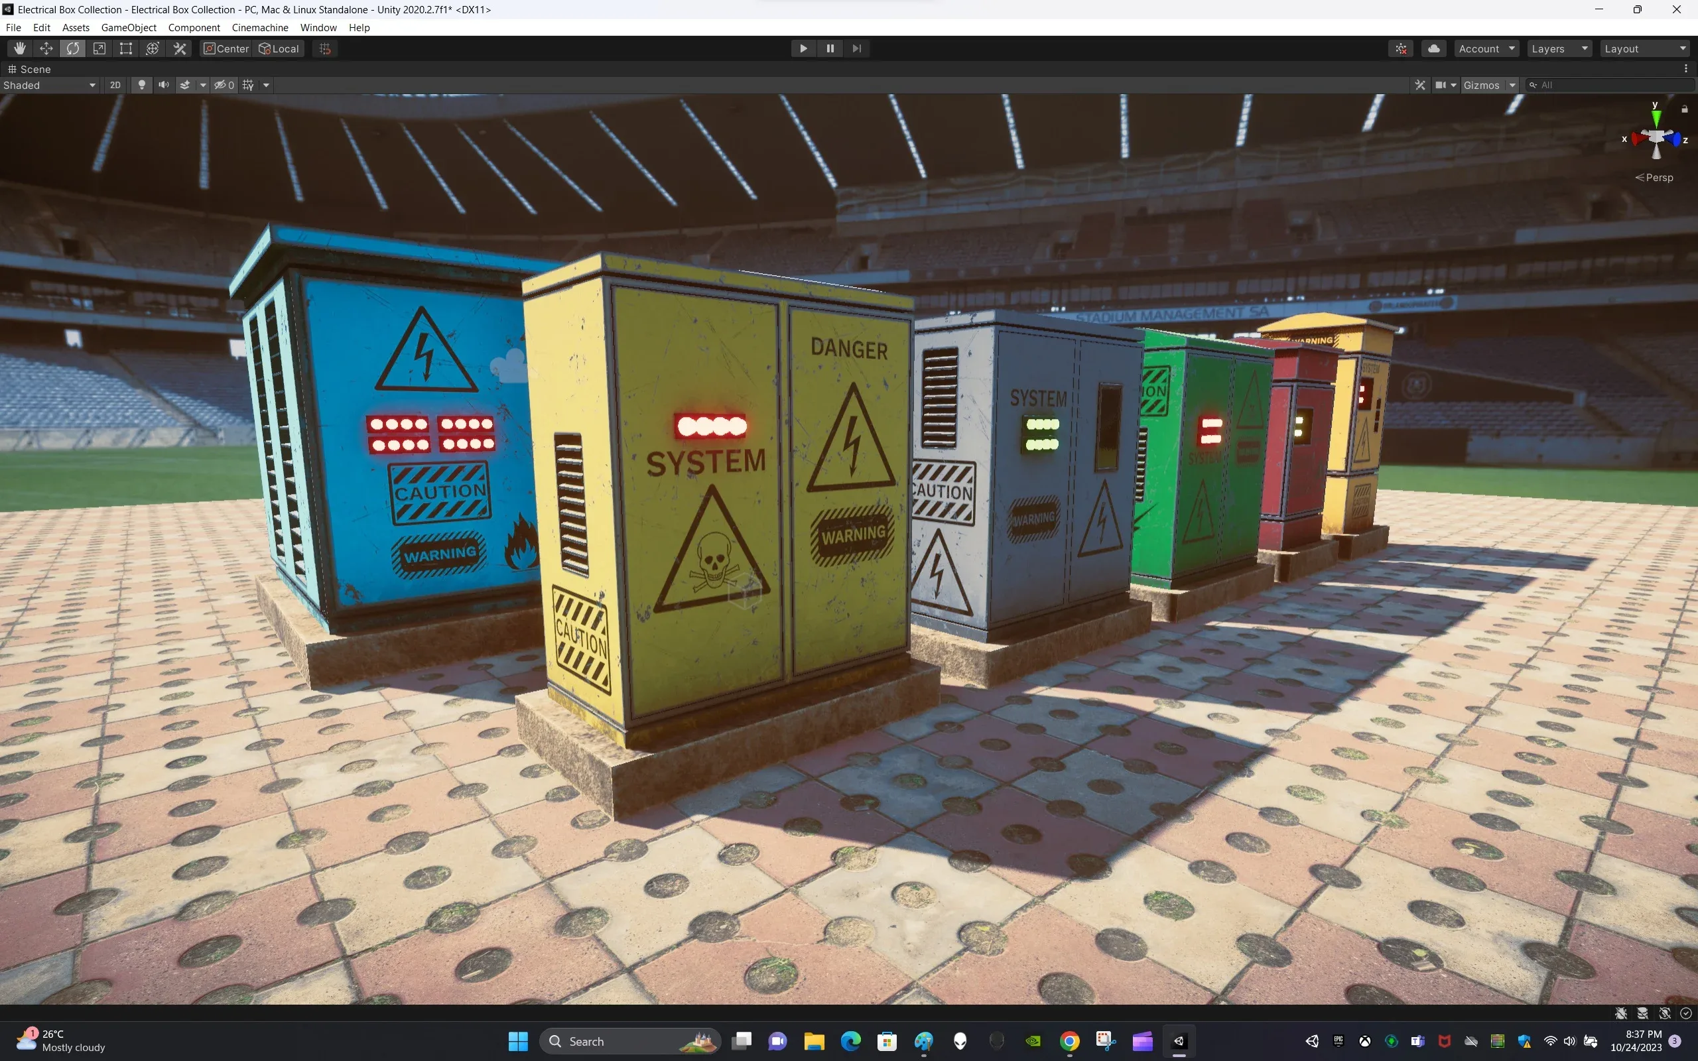Open Scene panel three-dot options menu
This screenshot has height=1061, width=1698.
click(1686, 69)
